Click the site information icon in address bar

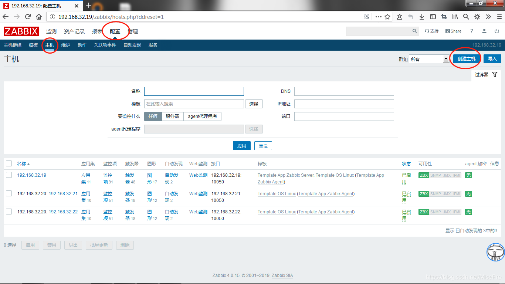click(x=52, y=17)
